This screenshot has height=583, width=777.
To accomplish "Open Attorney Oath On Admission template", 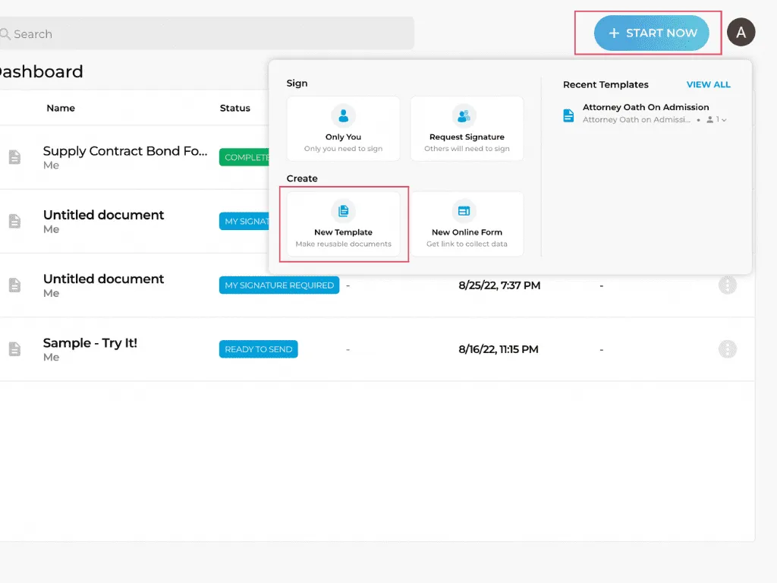I will click(646, 107).
